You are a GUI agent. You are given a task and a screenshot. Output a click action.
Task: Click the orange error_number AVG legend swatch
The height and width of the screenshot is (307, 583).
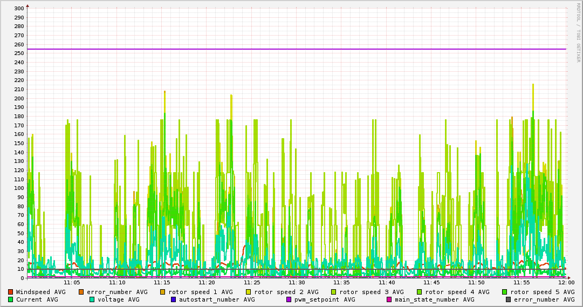pos(81,292)
